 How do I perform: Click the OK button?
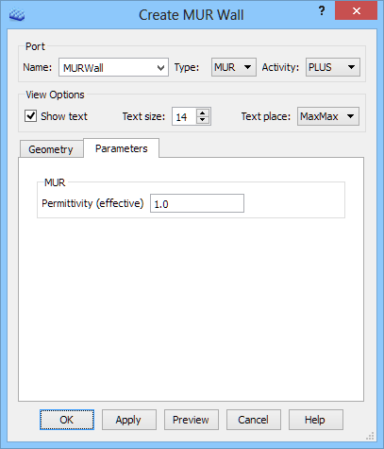coord(67,420)
